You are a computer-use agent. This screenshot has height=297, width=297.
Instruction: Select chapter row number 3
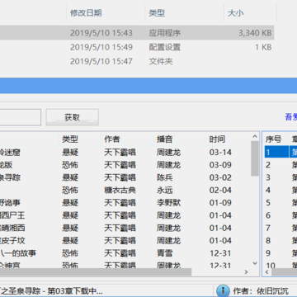coord(280,177)
